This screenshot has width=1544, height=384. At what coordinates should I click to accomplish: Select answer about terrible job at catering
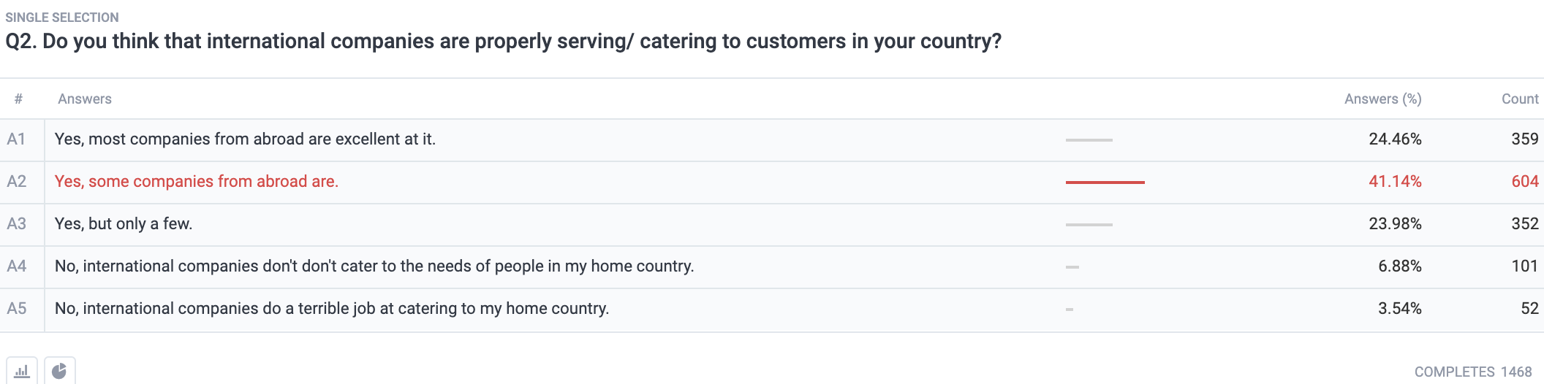click(332, 309)
